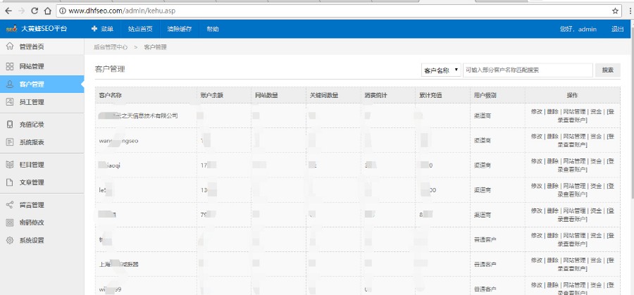Click 后台管理中心 breadcrumb link
This screenshot has height=295, width=634.
tap(111, 47)
